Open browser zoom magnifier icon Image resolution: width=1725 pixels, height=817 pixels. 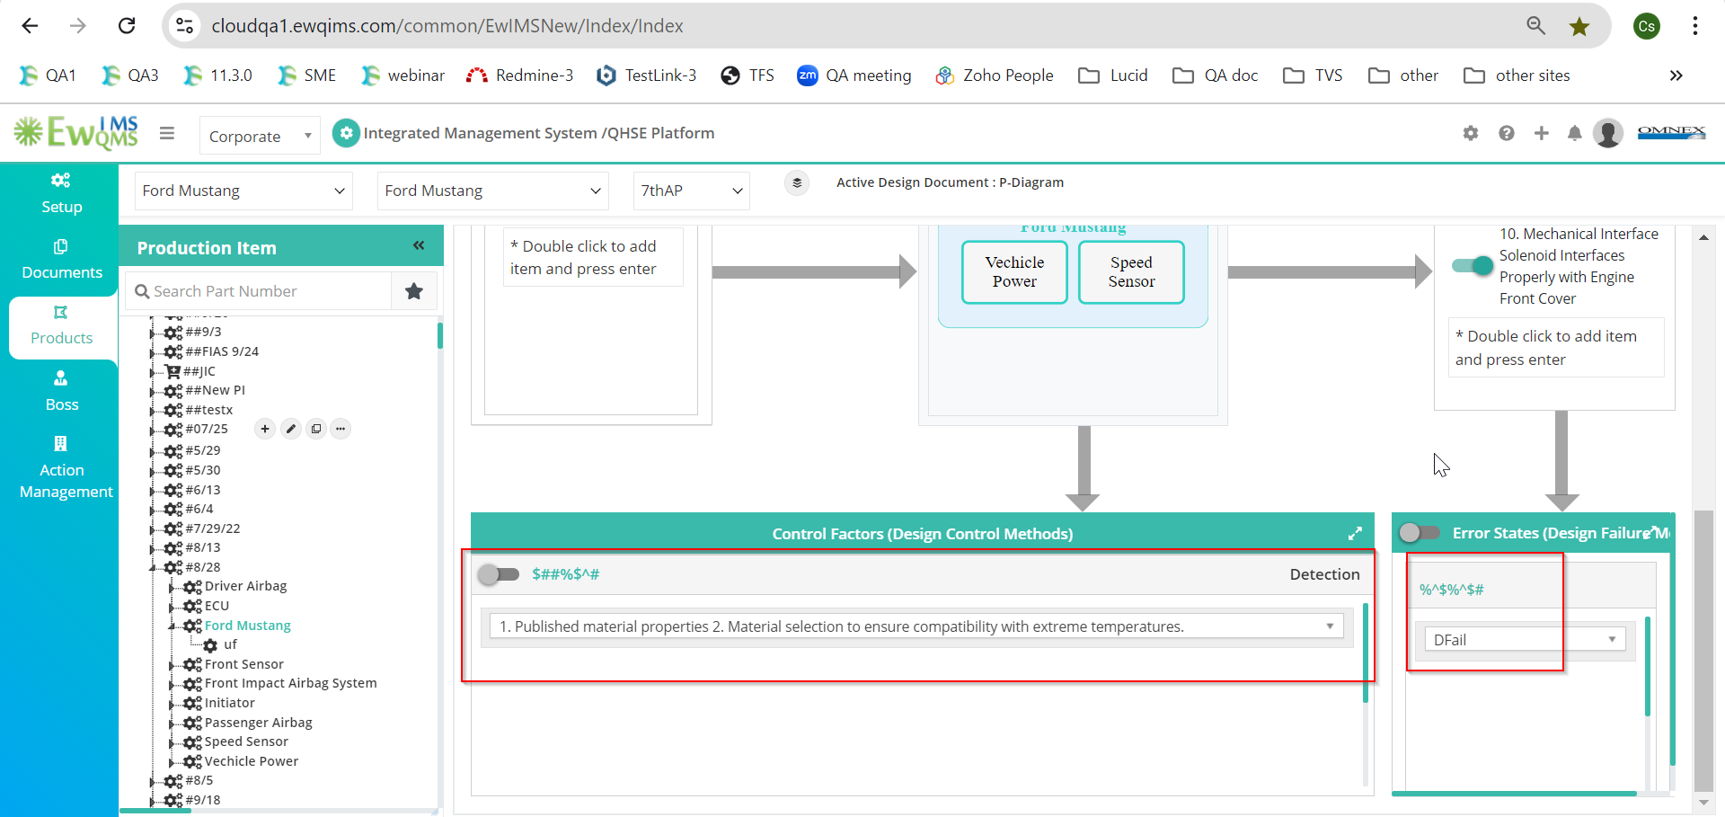point(1536,26)
